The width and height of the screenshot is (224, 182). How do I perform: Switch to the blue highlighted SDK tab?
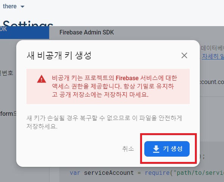click(25, 32)
